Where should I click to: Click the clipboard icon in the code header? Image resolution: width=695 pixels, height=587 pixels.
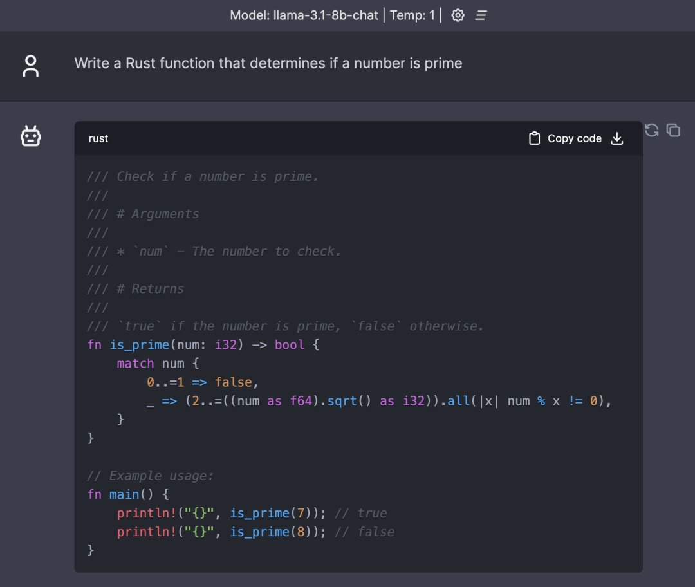point(534,138)
